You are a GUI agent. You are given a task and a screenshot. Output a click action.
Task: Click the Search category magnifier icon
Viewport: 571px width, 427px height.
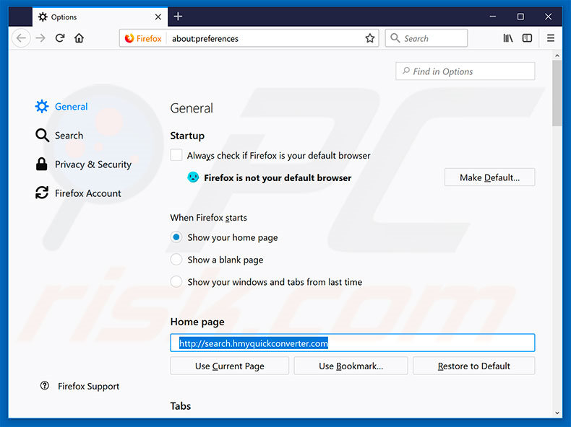(x=42, y=135)
